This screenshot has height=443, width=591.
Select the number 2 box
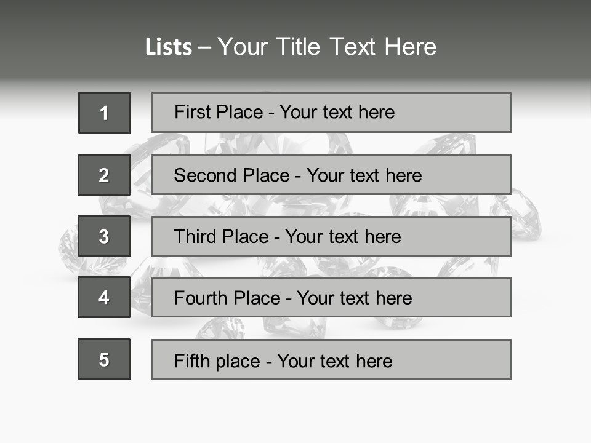104,175
